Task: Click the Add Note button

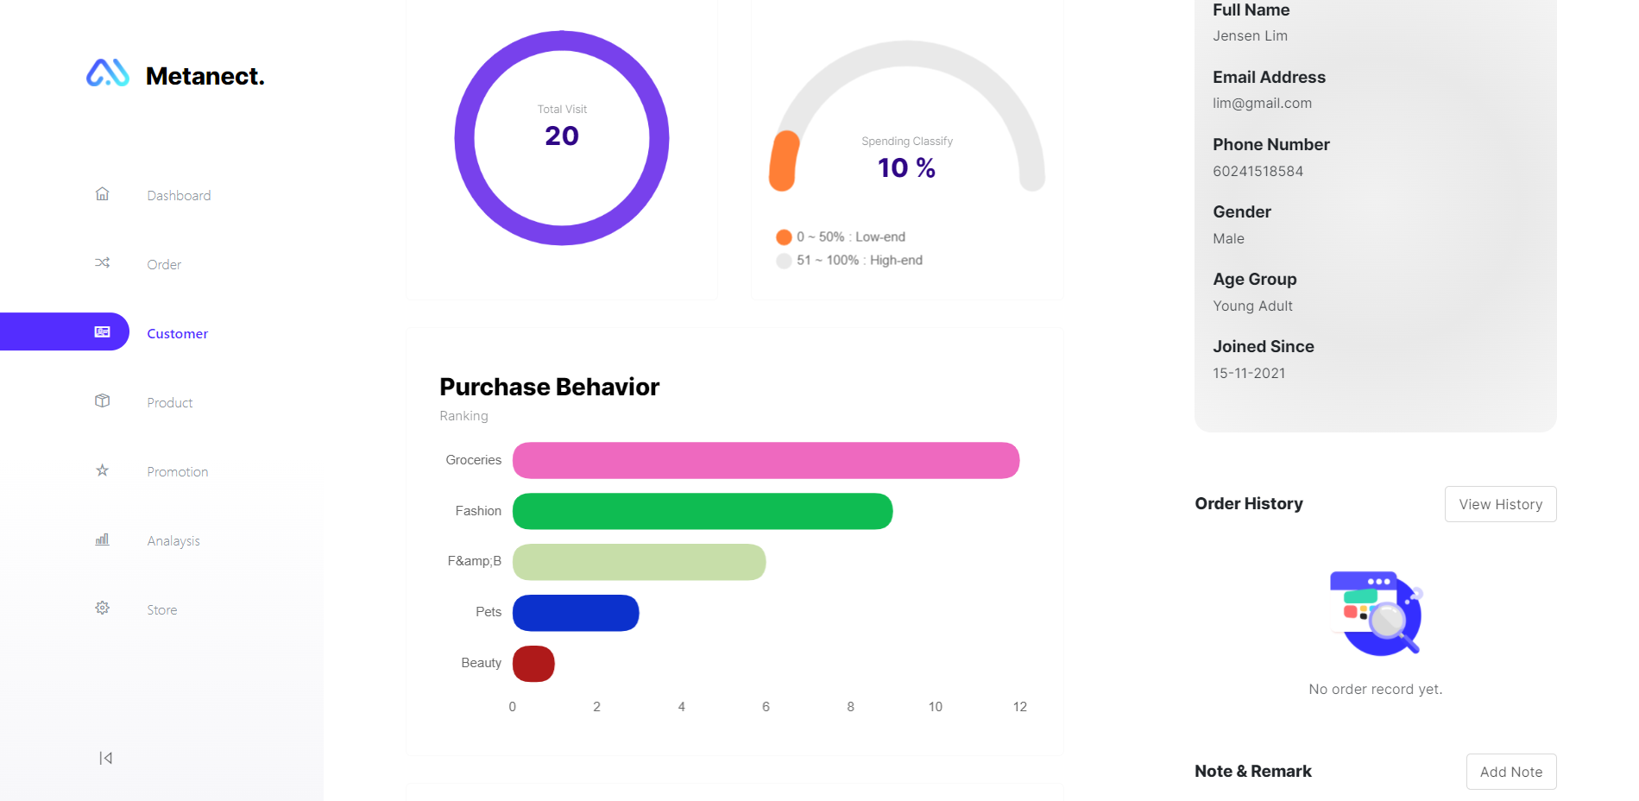Action: click(x=1510, y=772)
